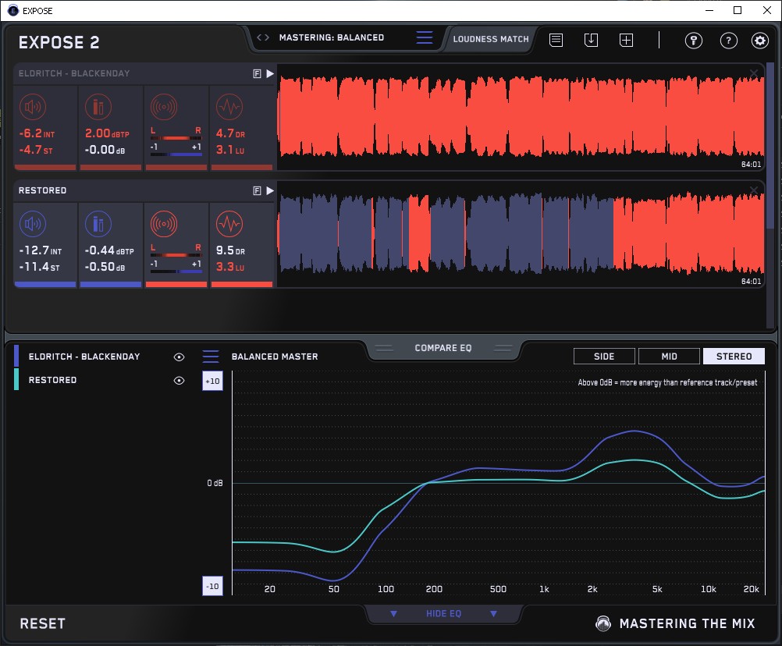This screenshot has height=646, width=782.
Task: Open the license key icon
Action: [x=693, y=41]
